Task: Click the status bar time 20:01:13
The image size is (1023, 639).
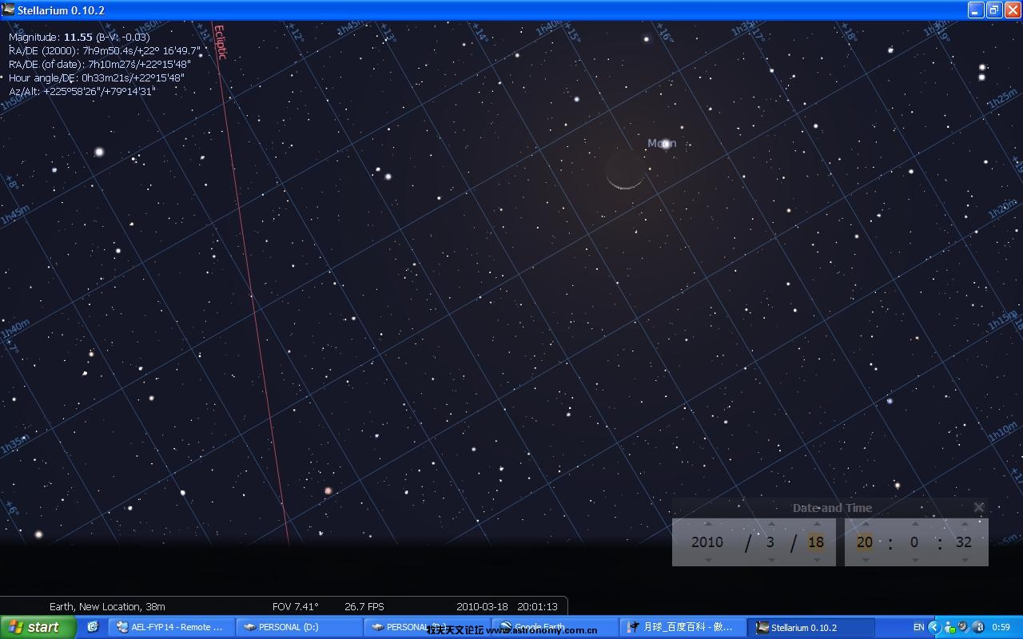Action: [x=537, y=606]
